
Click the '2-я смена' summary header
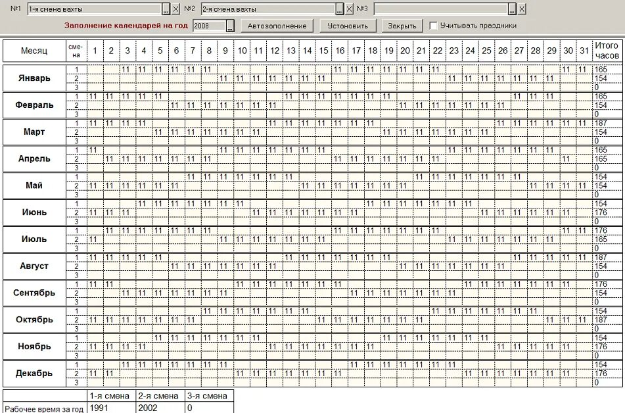click(x=160, y=396)
